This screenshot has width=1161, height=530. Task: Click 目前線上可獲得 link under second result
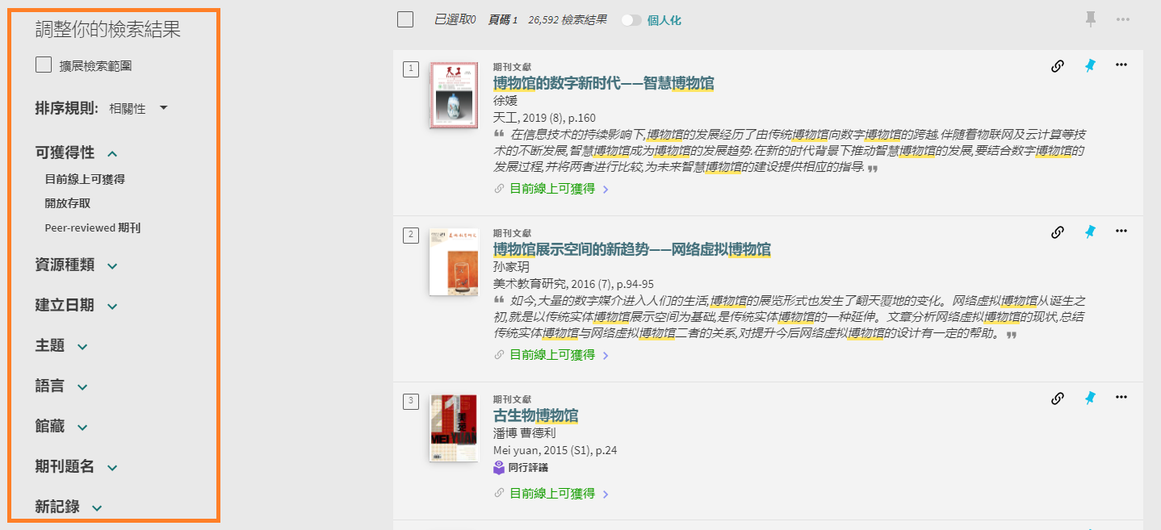coord(552,355)
